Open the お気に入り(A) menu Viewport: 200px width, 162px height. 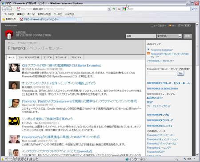click(44, 14)
